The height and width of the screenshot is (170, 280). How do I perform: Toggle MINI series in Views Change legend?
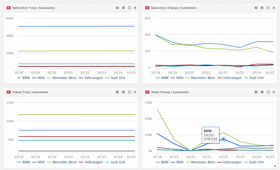(x=177, y=162)
